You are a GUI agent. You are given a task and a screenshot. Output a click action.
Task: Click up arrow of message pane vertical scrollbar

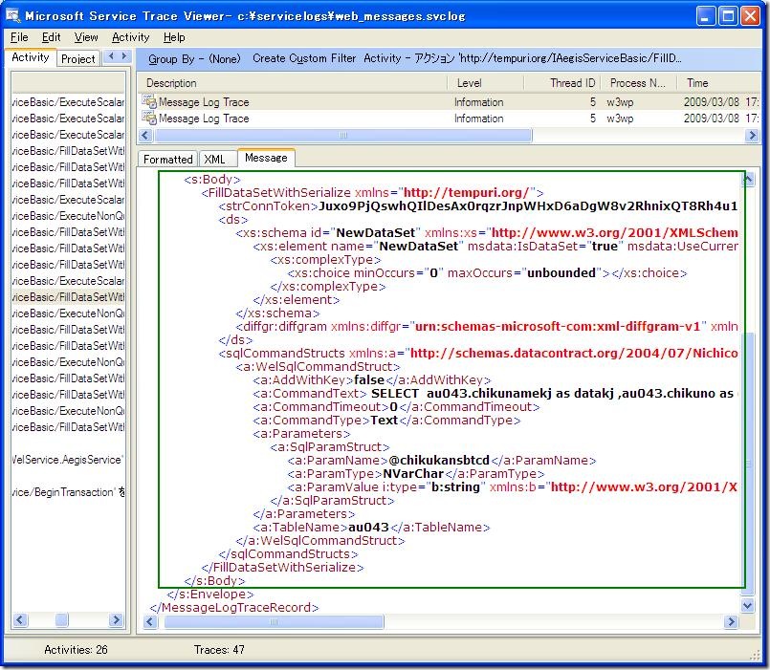pyautogui.click(x=748, y=180)
